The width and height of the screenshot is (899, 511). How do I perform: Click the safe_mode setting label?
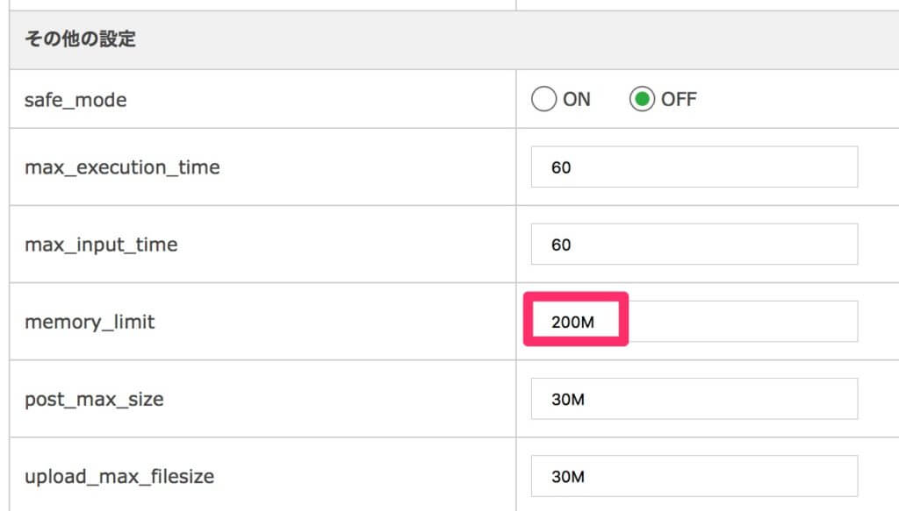(x=76, y=100)
